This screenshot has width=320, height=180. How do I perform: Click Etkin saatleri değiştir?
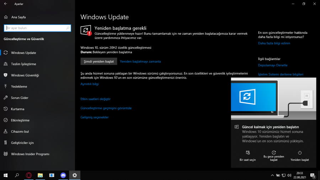click(96, 99)
